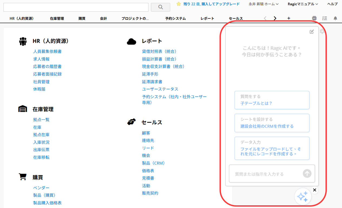Screen dimensions: 342x208
Task: Open 拠点一覧 sheet
Action: [x=41, y=120]
